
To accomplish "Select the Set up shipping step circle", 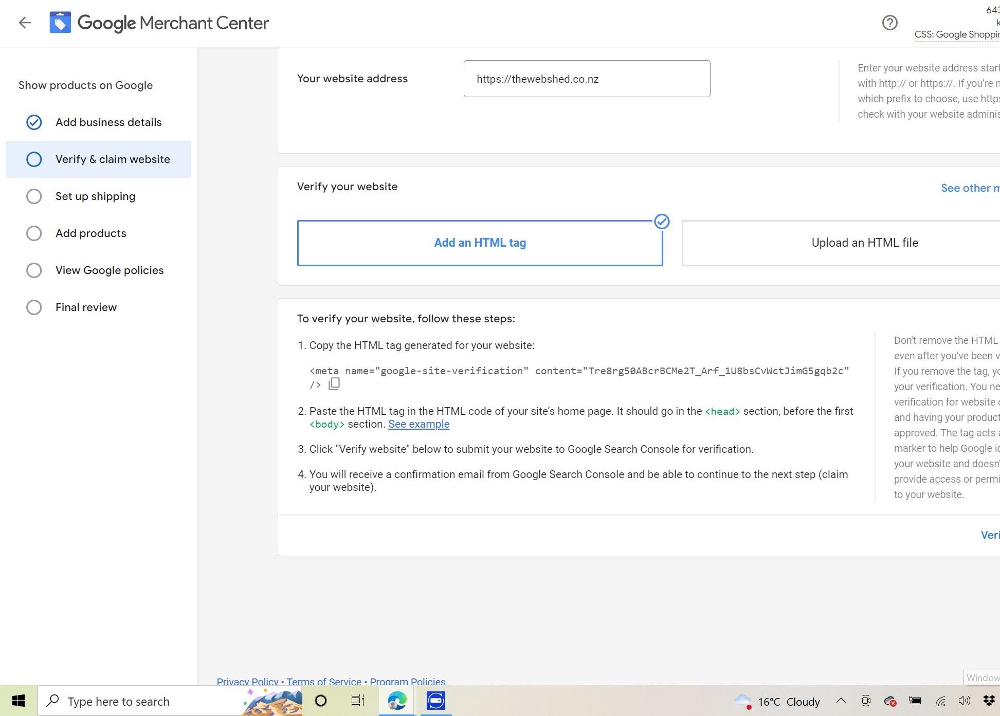I will click(34, 196).
